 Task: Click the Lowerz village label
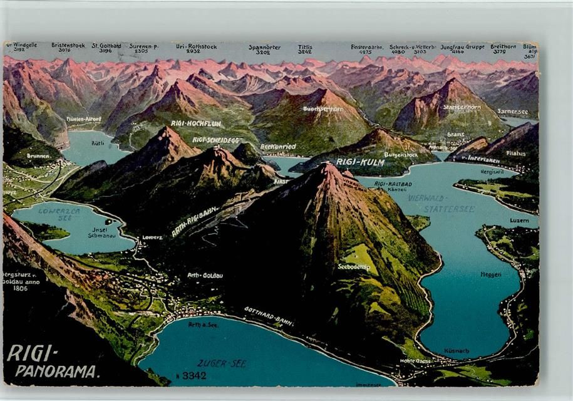(152, 237)
